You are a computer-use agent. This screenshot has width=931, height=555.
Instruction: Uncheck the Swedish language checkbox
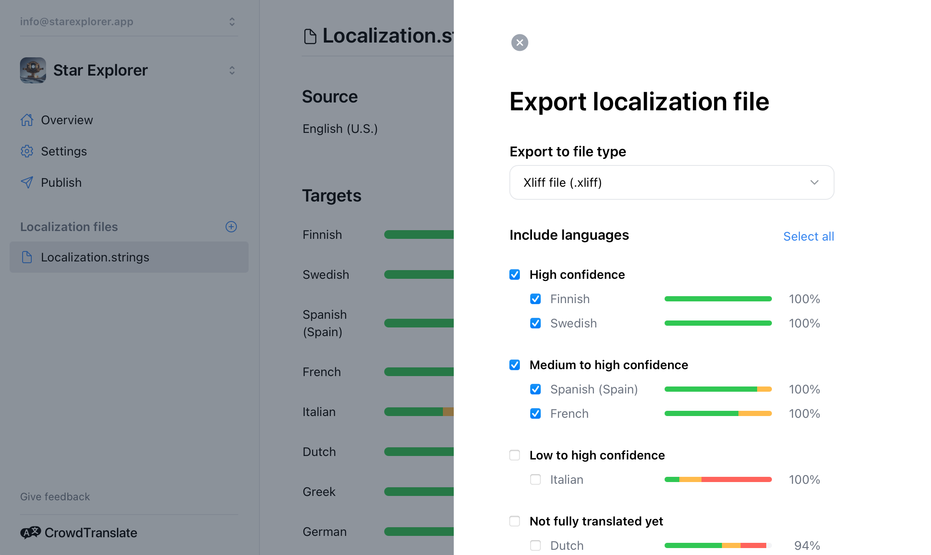click(x=535, y=323)
